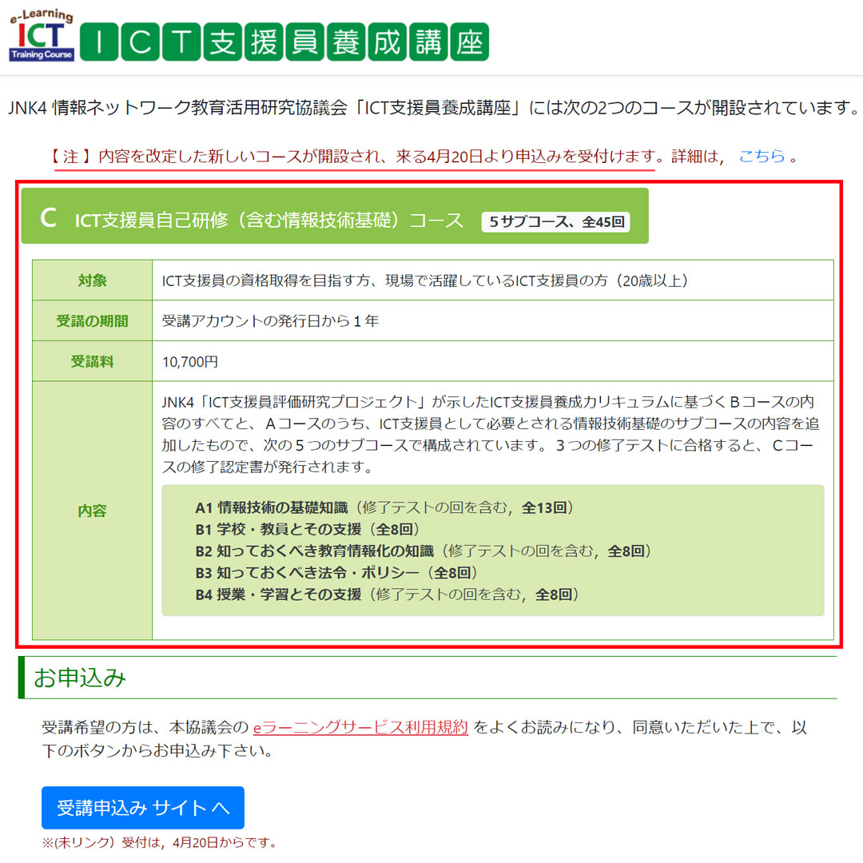Click the 【注】 red notice text
This screenshot has height=863, width=863.
[424, 157]
